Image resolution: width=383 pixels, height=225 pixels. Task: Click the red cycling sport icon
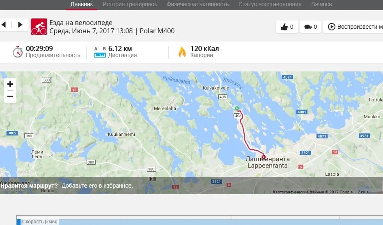coord(39,27)
